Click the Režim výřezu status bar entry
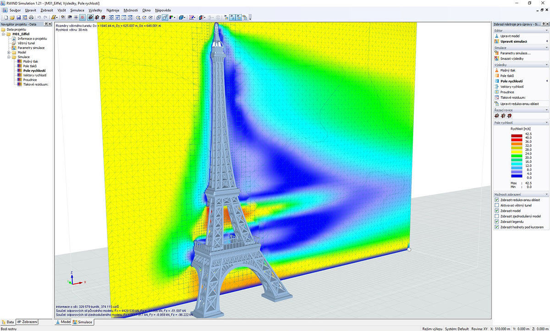Image resolution: width=550 pixels, height=331 pixels. coord(433,328)
